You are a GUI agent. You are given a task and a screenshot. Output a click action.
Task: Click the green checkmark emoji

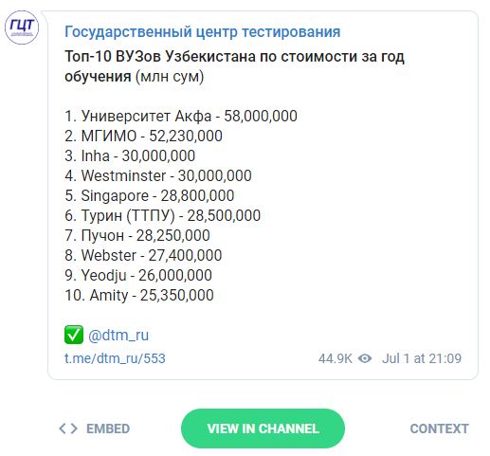[x=74, y=335]
